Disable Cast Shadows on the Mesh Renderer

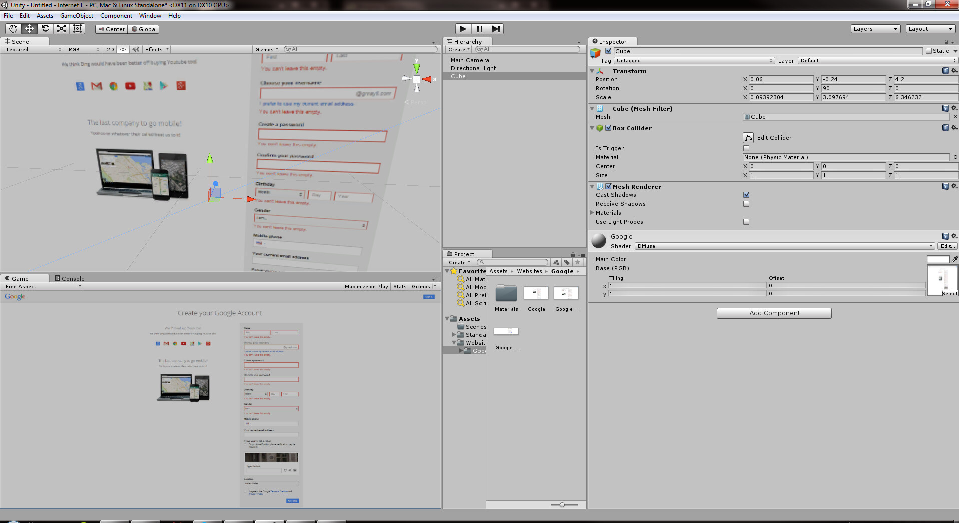coord(746,194)
